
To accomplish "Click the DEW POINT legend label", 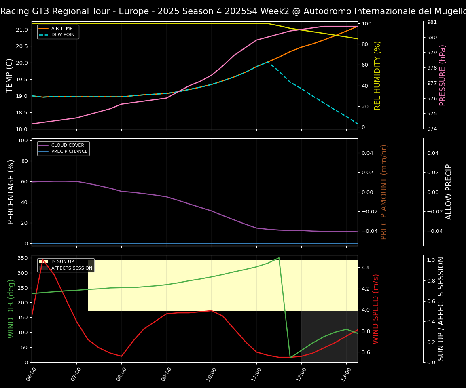I will (x=64, y=35).
